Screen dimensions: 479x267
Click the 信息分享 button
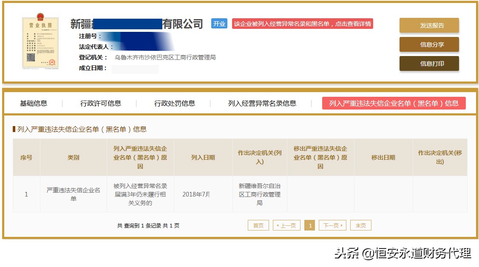429,45
